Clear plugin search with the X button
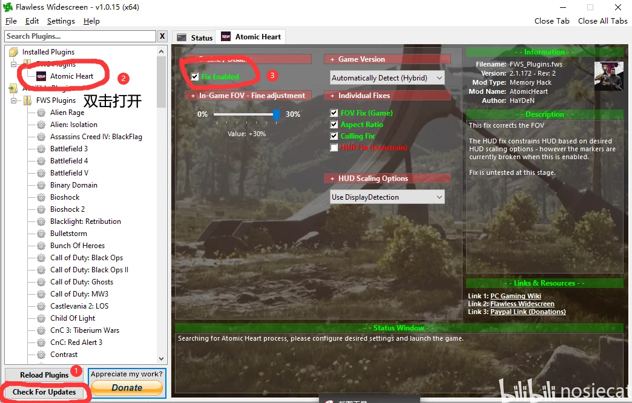 coord(162,36)
